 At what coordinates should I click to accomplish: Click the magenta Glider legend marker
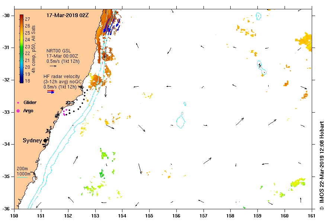tap(18, 103)
